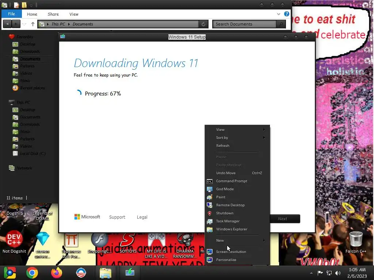Go forward in Explorer navigation
This screenshot has width=374, height=280.
click(x=16, y=24)
